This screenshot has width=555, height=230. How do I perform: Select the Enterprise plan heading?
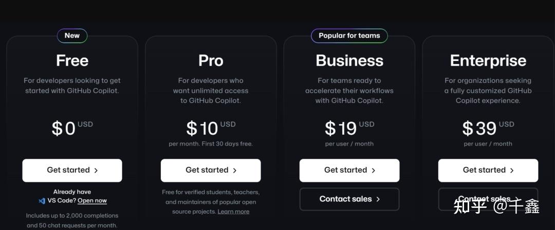(488, 60)
